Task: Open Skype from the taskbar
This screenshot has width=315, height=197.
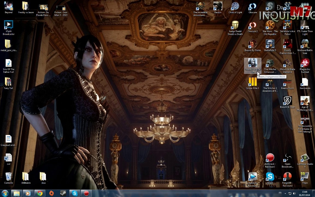Action: pos(75,193)
